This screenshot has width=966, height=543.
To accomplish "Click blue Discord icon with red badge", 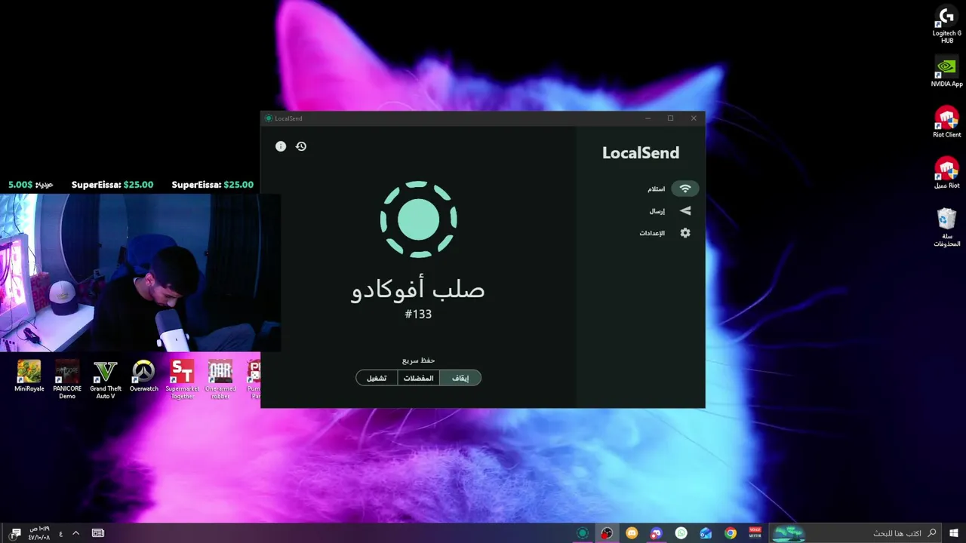I will point(657,533).
